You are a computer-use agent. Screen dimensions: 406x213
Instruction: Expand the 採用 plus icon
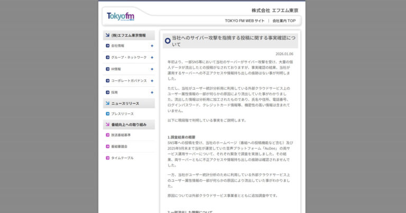[x=152, y=92]
